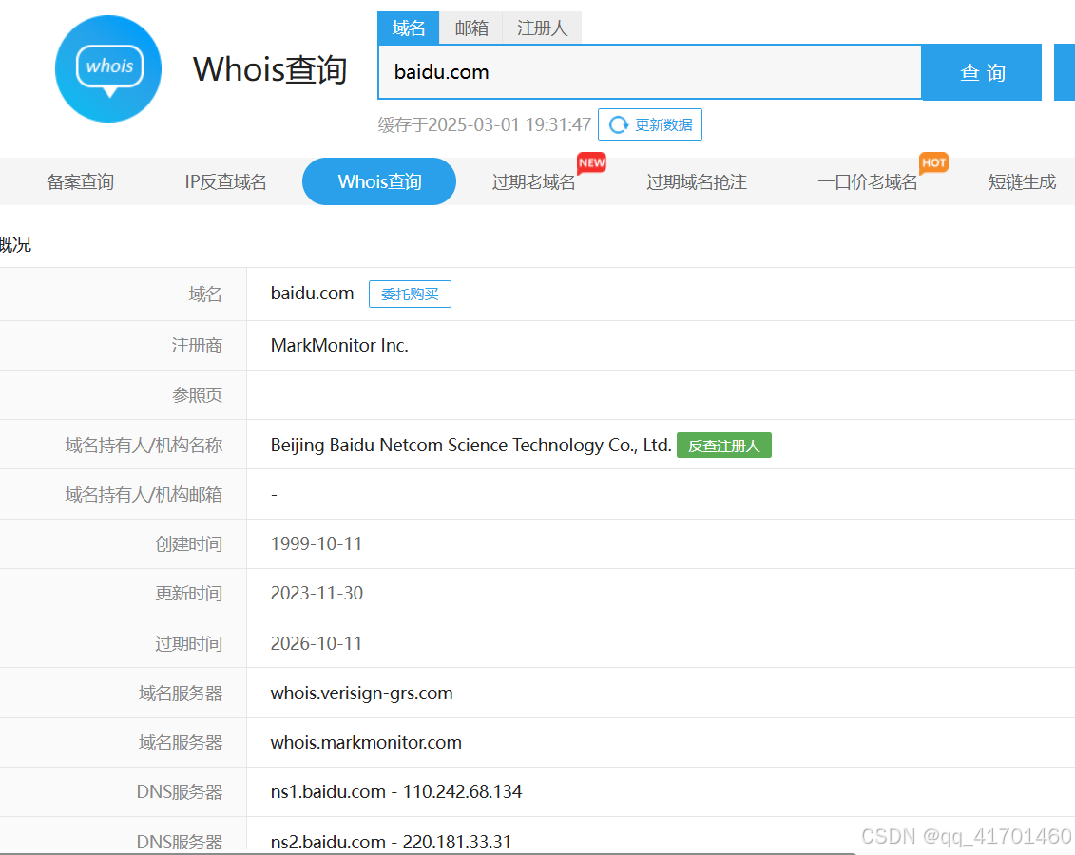Open the 过期老域名 navigation item

coord(533,182)
